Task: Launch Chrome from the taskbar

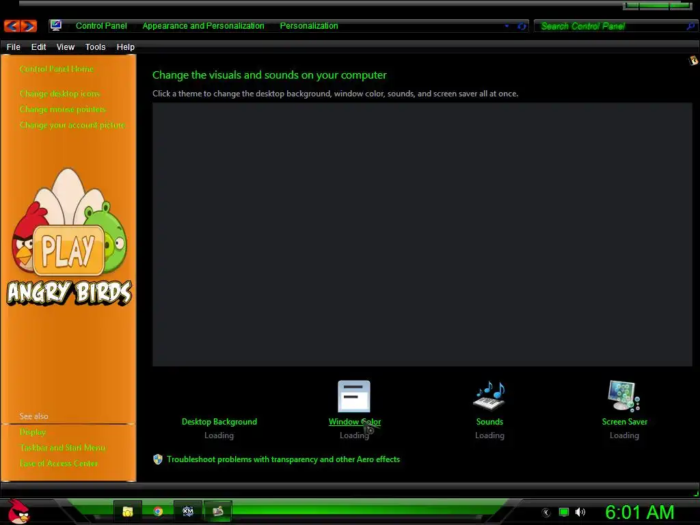Action: 158,511
